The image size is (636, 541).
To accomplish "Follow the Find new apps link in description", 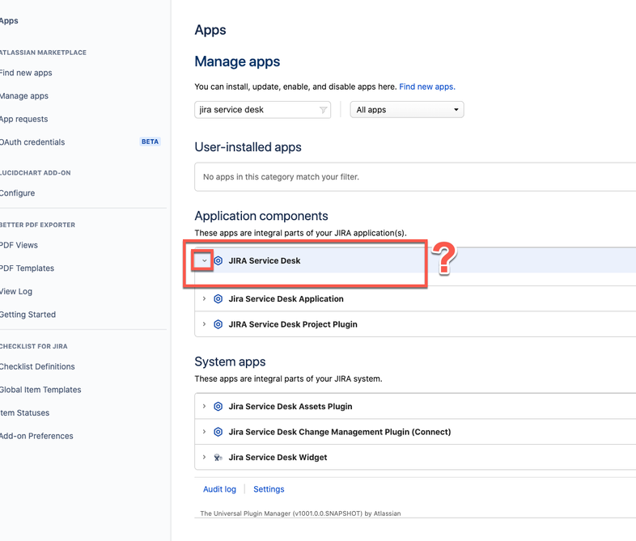I will tap(427, 87).
